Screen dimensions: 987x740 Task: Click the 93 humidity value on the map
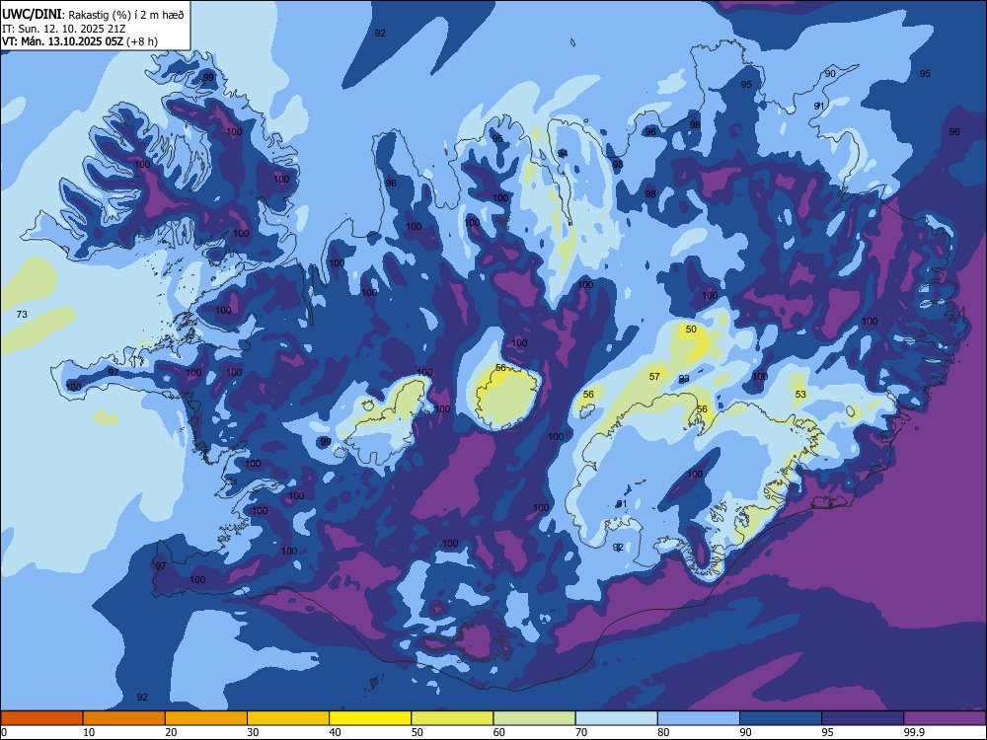[684, 378]
